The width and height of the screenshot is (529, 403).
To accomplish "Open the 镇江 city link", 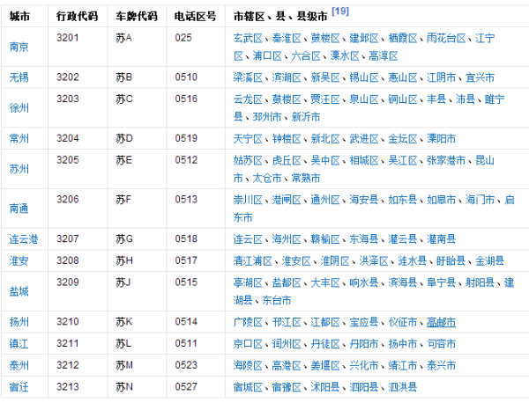I will pyautogui.click(x=19, y=344).
